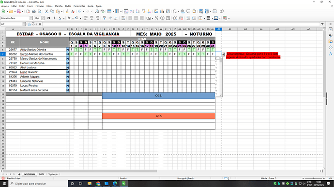Insert chart using chart icon

pos(162,12)
